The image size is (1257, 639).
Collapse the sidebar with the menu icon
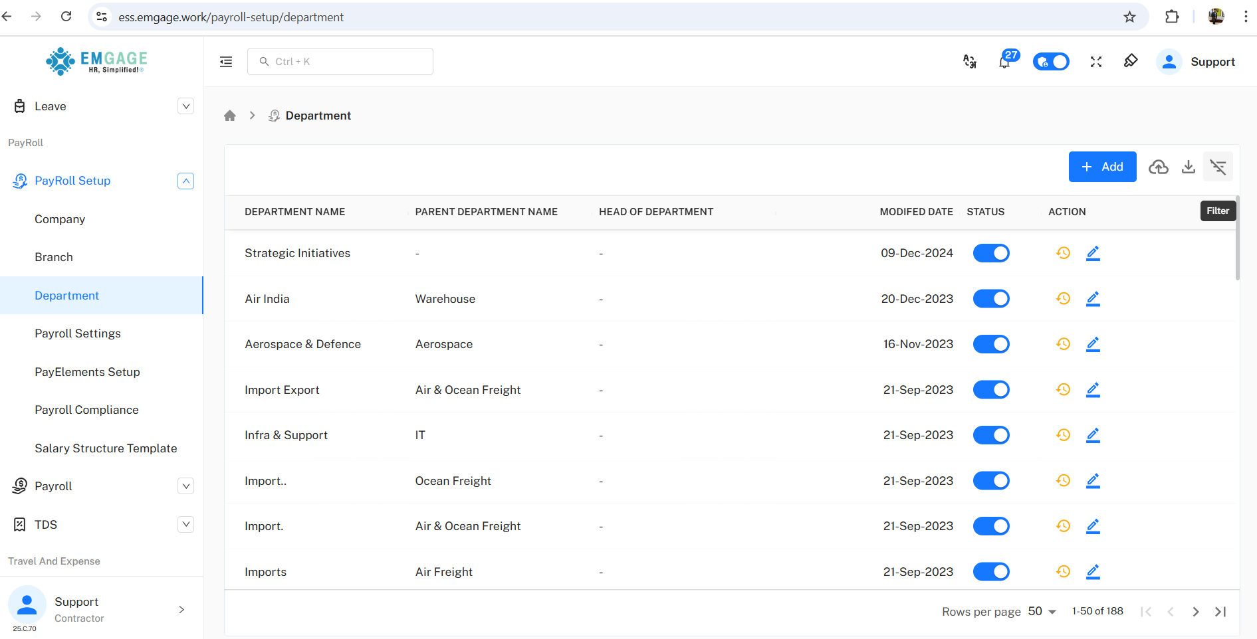pyautogui.click(x=226, y=62)
